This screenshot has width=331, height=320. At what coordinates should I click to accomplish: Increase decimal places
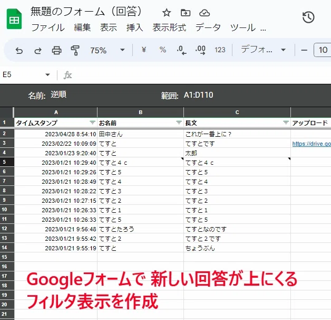point(200,50)
